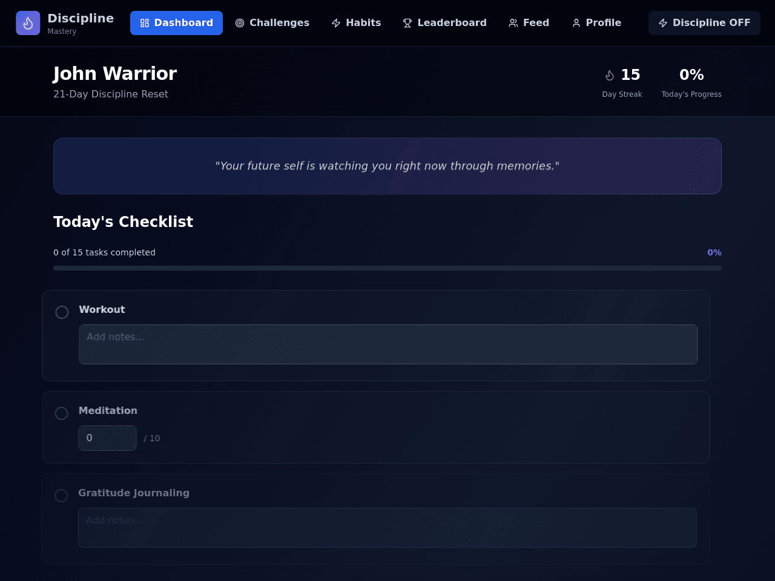The image size is (775, 581).
Task: Switch to the Feed tab
Action: pos(529,23)
